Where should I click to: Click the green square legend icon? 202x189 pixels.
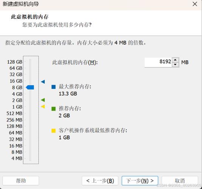(53, 108)
